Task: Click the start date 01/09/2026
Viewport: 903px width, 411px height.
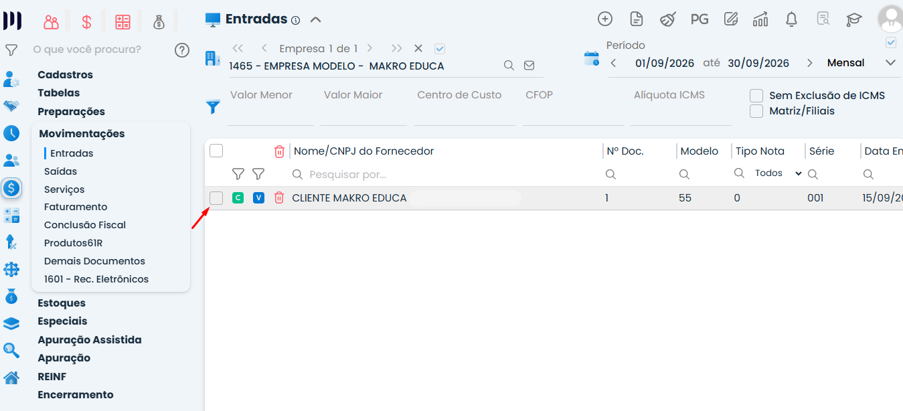Action: point(665,63)
